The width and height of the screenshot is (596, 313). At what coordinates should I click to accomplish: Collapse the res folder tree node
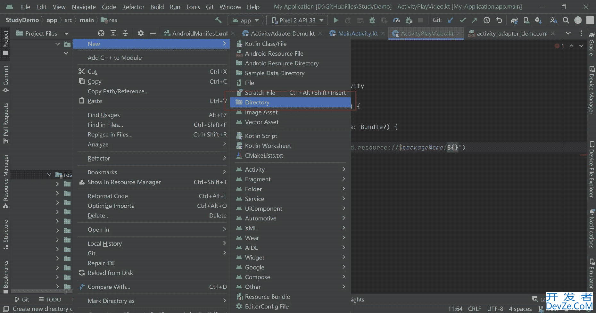click(49, 175)
